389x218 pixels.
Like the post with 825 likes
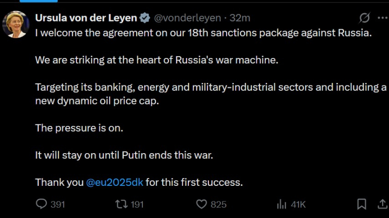tap(202, 204)
